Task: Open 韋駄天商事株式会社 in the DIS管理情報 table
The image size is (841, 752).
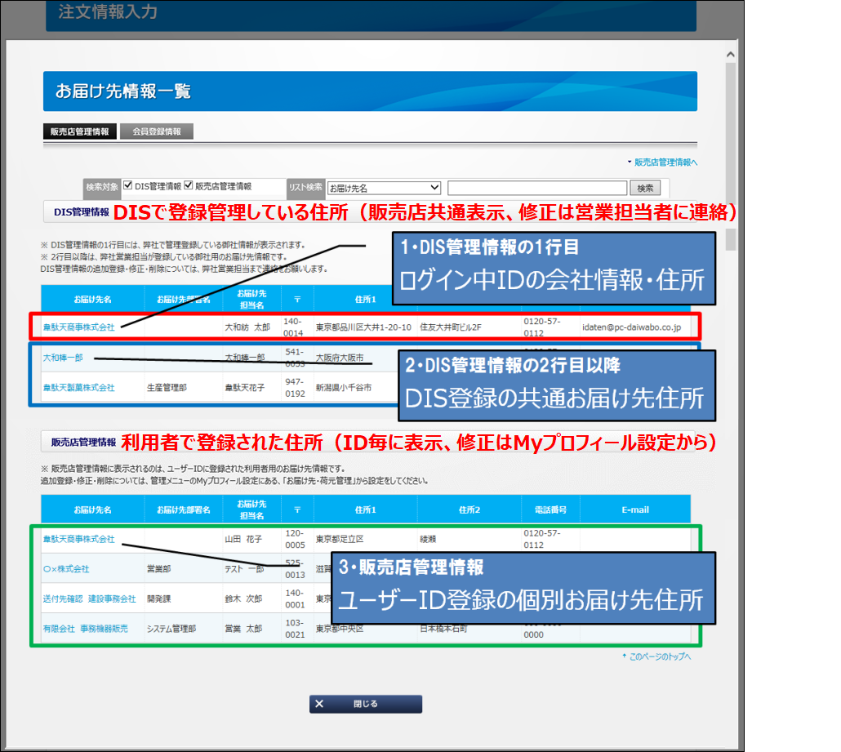Action: point(78,327)
